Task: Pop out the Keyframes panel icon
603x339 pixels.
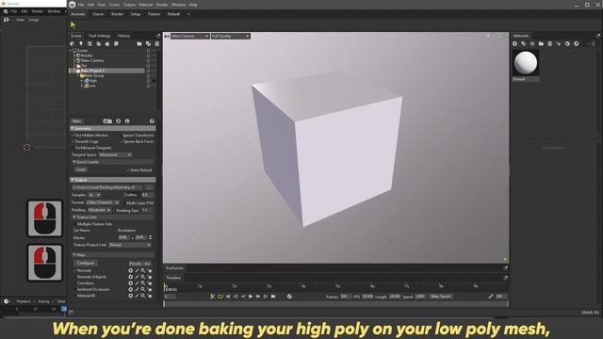Action: coord(505,267)
